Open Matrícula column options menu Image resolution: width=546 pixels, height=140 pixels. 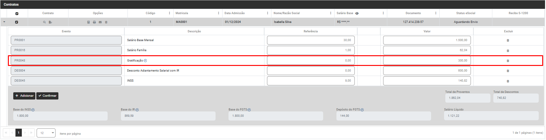pyautogui.click(x=218, y=13)
